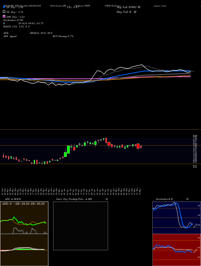The width and height of the screenshot is (201, 266).
Task: Select the '200 Day - 1.51' label
Action: [x=16, y=17]
